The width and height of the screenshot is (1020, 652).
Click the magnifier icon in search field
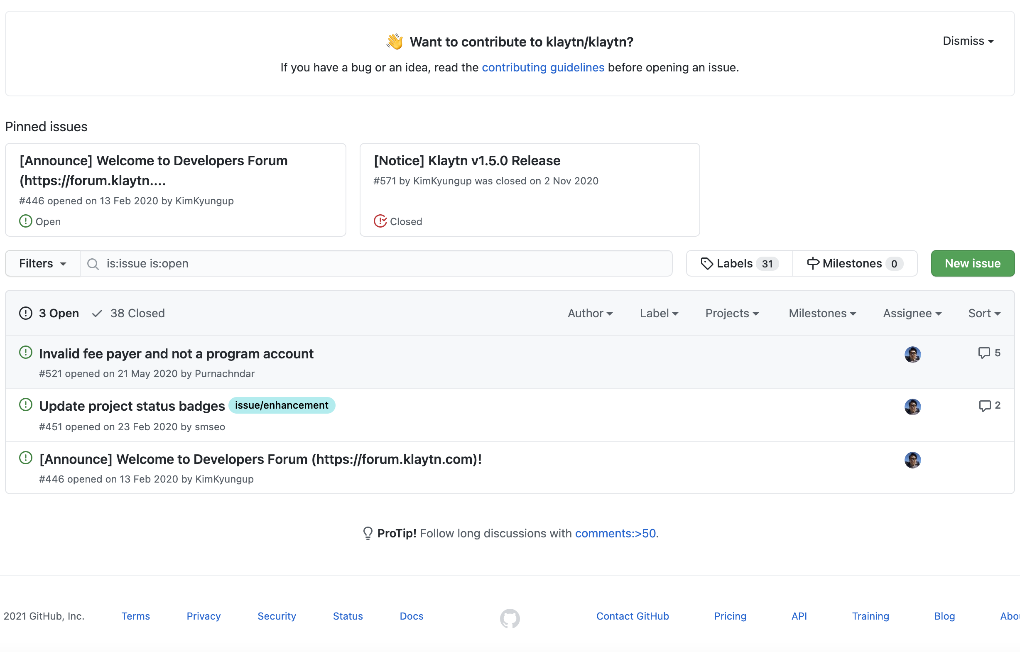coord(93,264)
